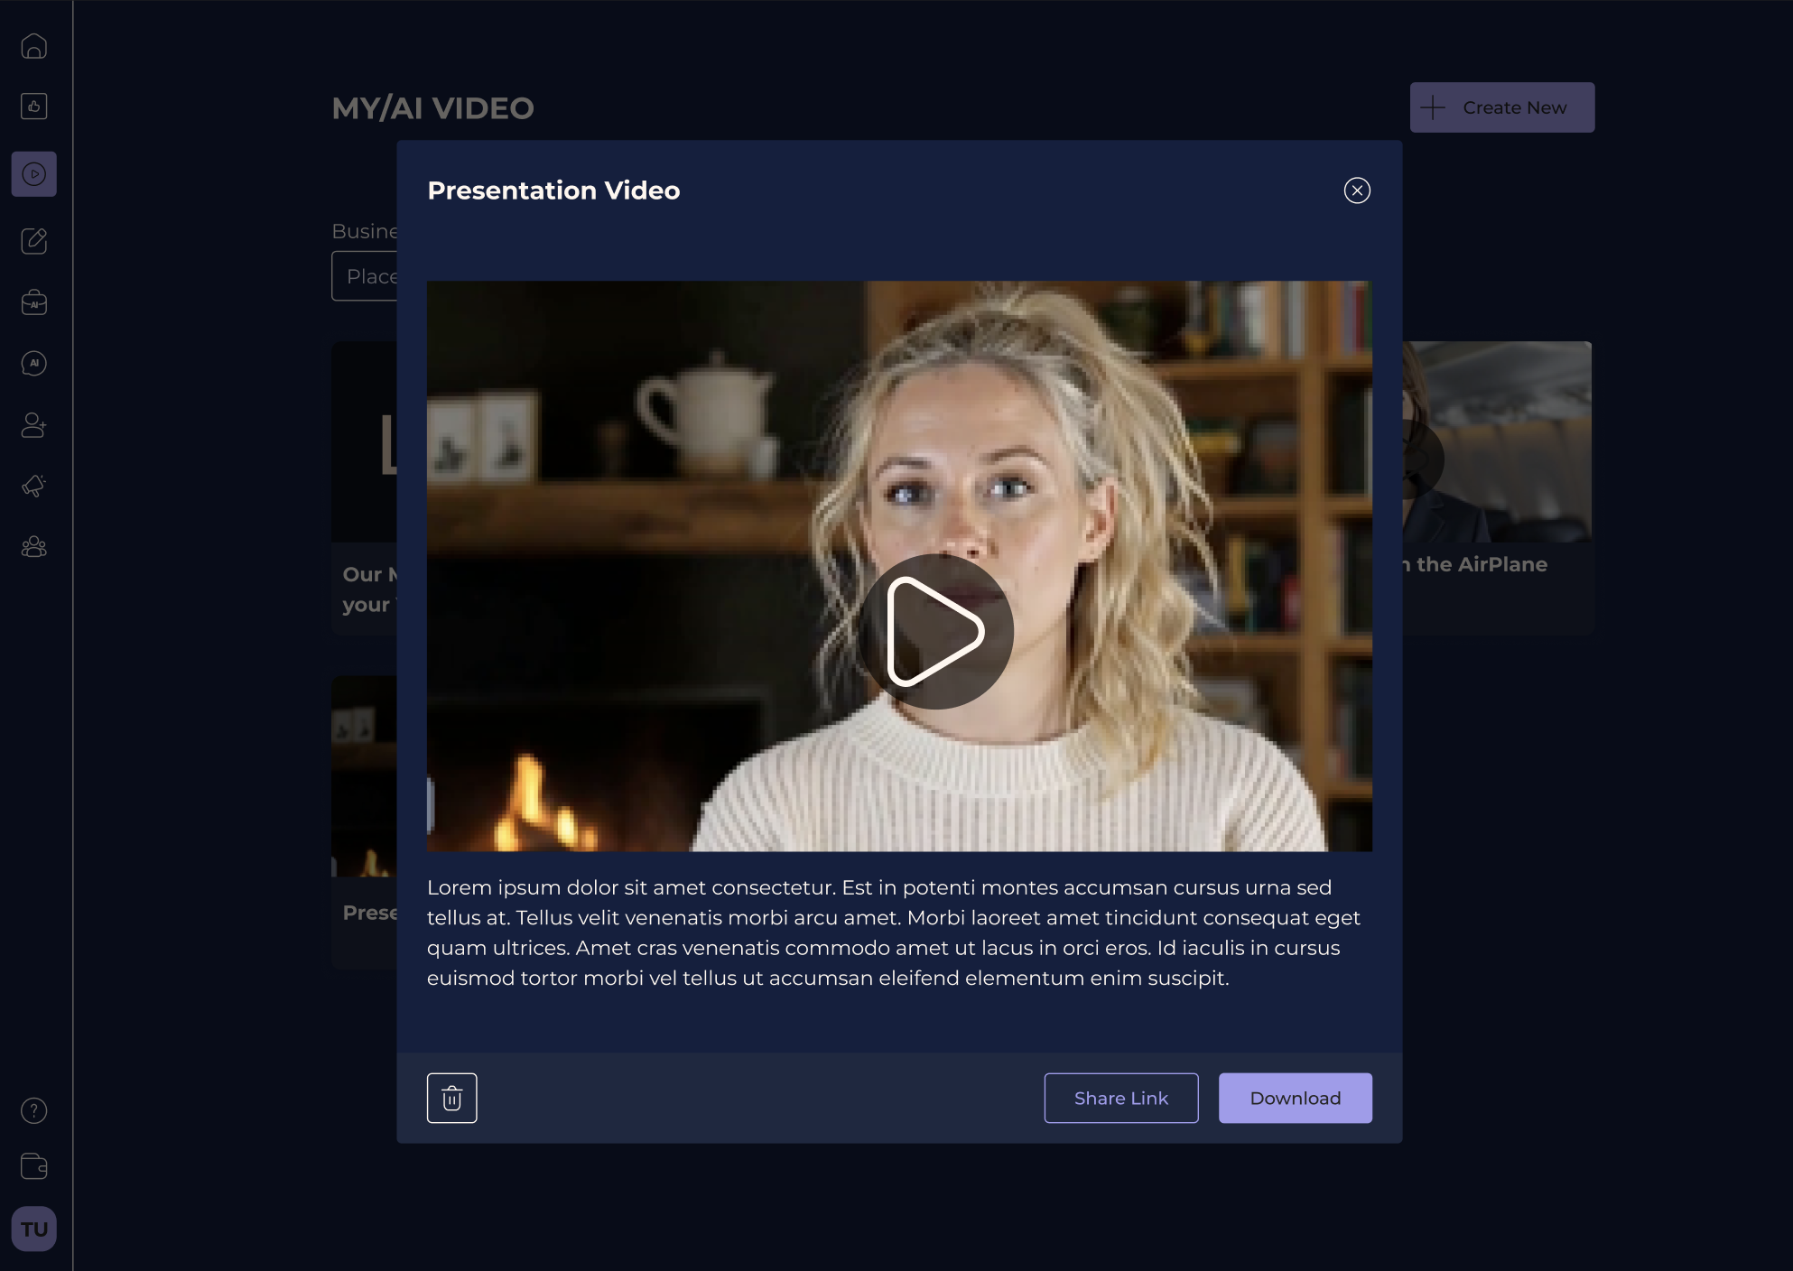
Task: Click the Share Link button
Action: [1120, 1098]
